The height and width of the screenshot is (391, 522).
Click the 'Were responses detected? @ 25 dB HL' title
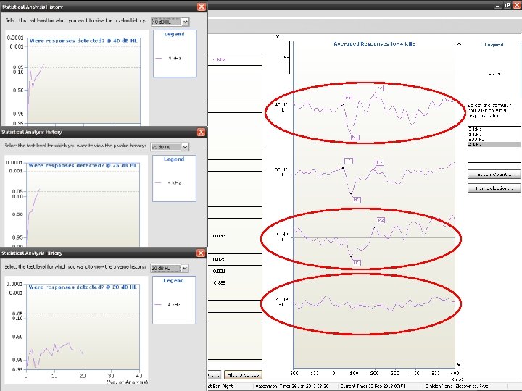(x=83, y=165)
